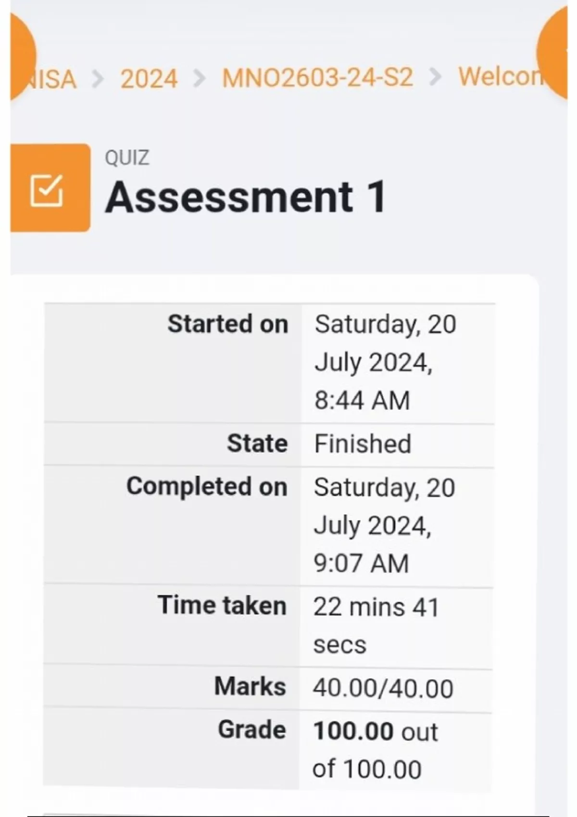Image resolution: width=577 pixels, height=817 pixels.
Task: Click the chevron before the 2024 breadcrumb
Action: click(x=98, y=78)
